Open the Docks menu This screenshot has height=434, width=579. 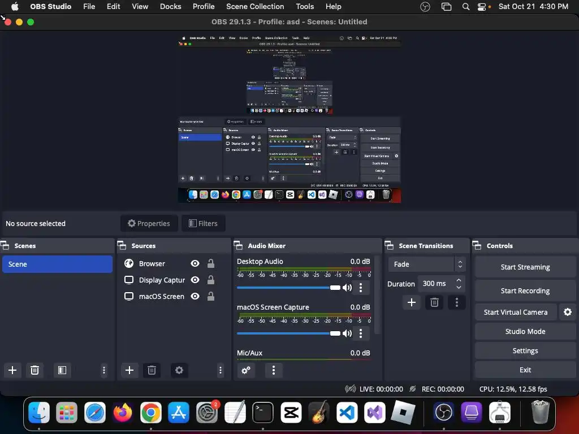tap(171, 7)
